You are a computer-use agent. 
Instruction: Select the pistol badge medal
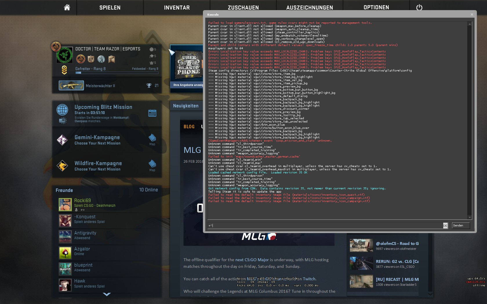point(112,59)
